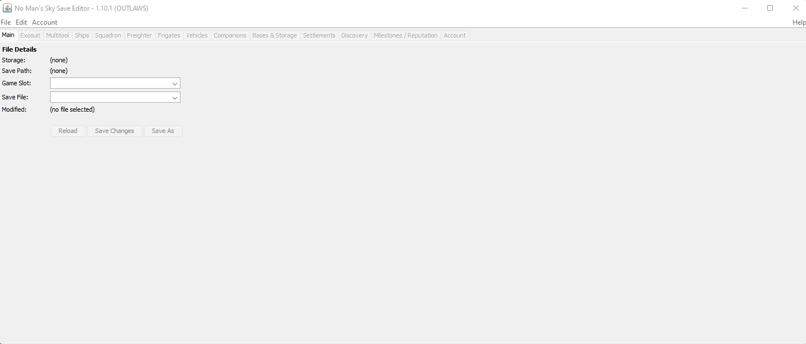This screenshot has width=806, height=344.
Task: Switch to the Bases & Storage tab
Action: (x=274, y=35)
